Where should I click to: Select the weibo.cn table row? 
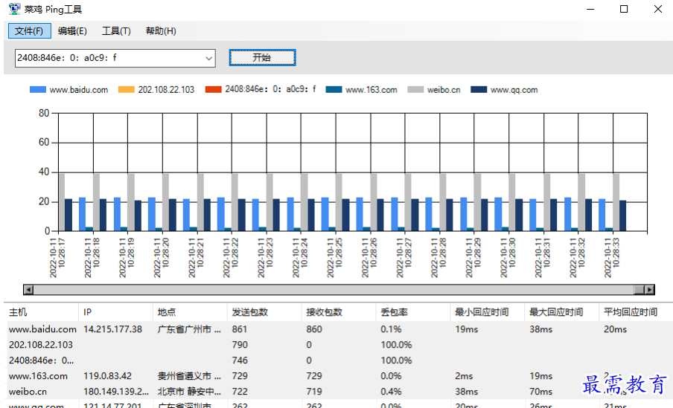(x=339, y=392)
